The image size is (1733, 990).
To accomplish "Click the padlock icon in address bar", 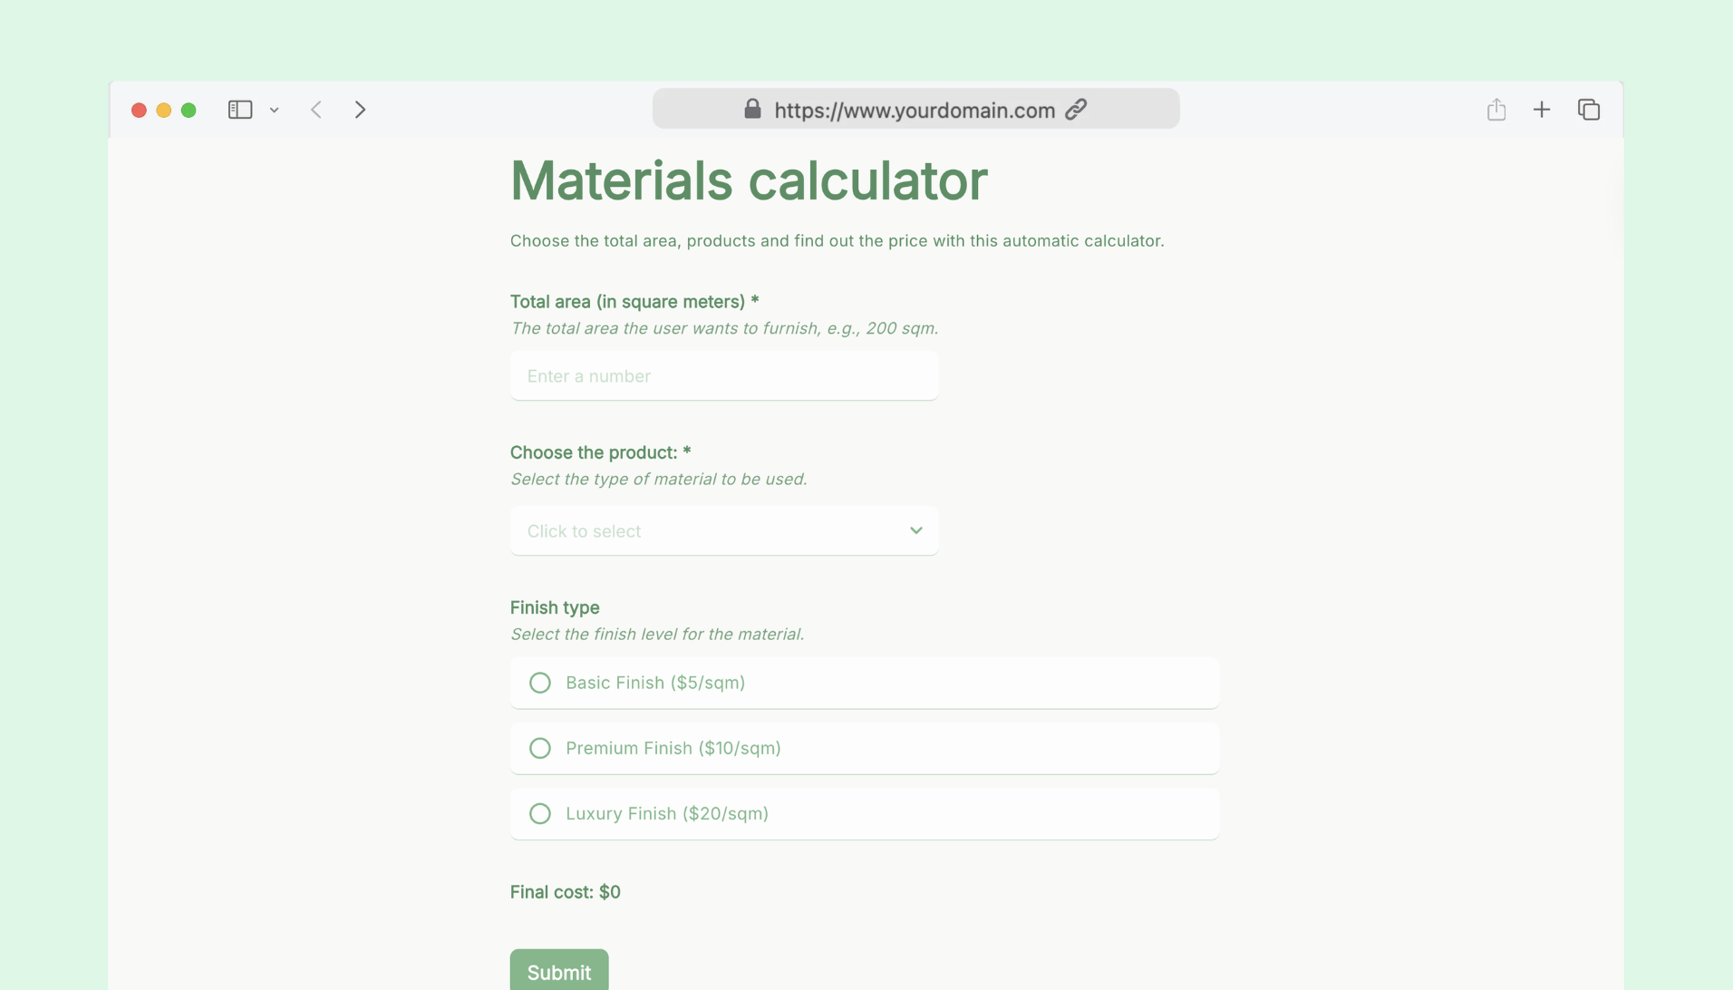I will (x=752, y=109).
